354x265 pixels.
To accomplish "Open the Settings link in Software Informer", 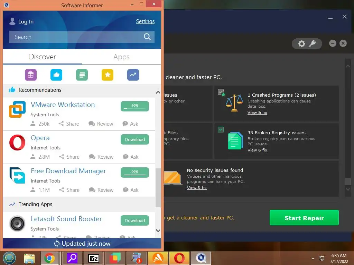I will pyautogui.click(x=145, y=21).
